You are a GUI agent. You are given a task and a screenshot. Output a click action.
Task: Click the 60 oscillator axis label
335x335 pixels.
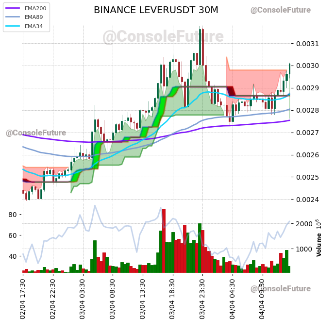[x=13, y=235]
